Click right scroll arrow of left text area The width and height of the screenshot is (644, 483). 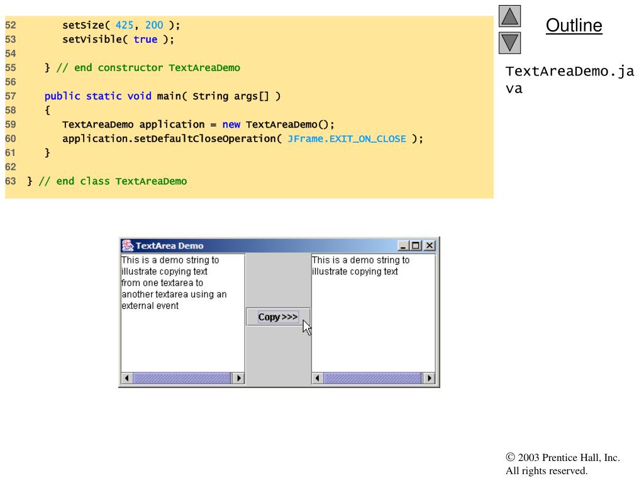[x=238, y=378]
